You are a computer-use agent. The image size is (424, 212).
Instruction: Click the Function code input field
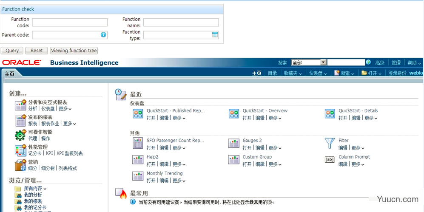(x=70, y=22)
